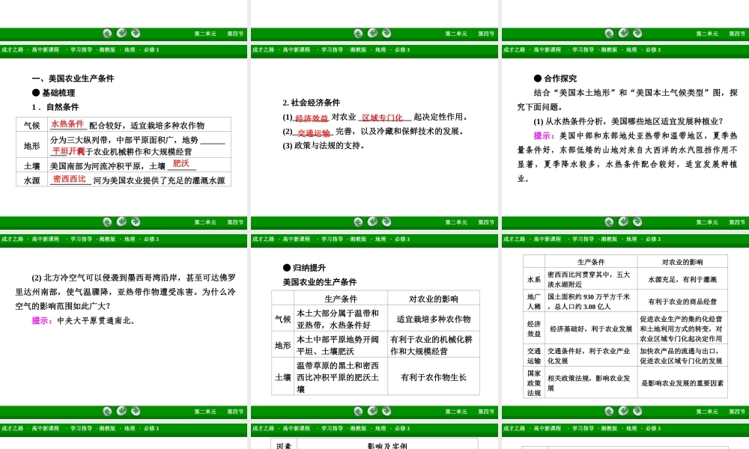Click the 密西西比 answer in the 水源 row
The height and width of the screenshot is (449, 749).
click(x=70, y=179)
